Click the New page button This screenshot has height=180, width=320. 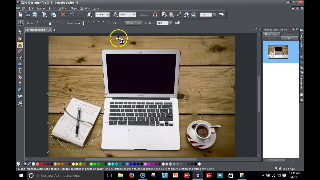pos(271,34)
